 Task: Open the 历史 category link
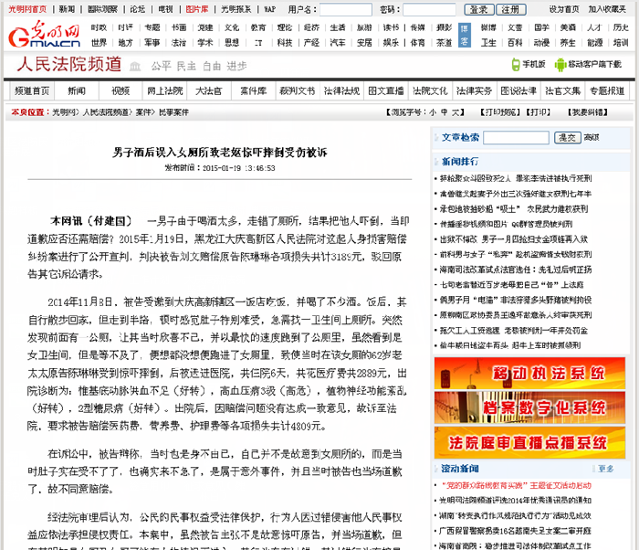coord(621,27)
